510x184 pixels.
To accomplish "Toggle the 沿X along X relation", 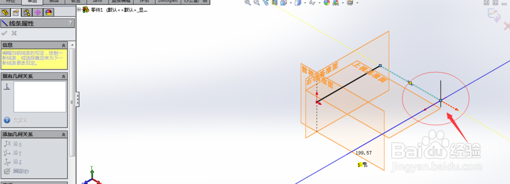I will [x=13, y=144].
